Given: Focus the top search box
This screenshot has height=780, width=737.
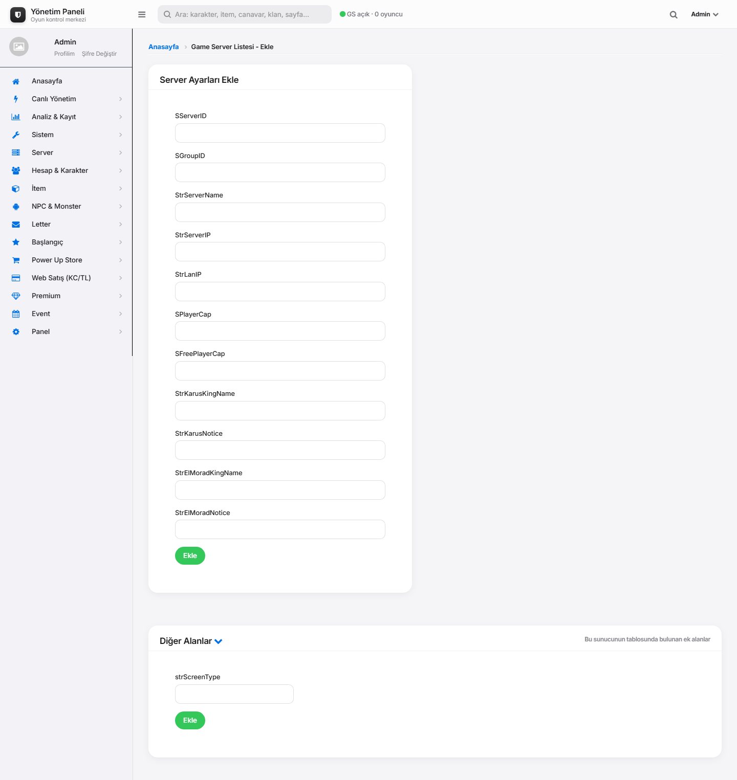Looking at the screenshot, I should (x=245, y=14).
